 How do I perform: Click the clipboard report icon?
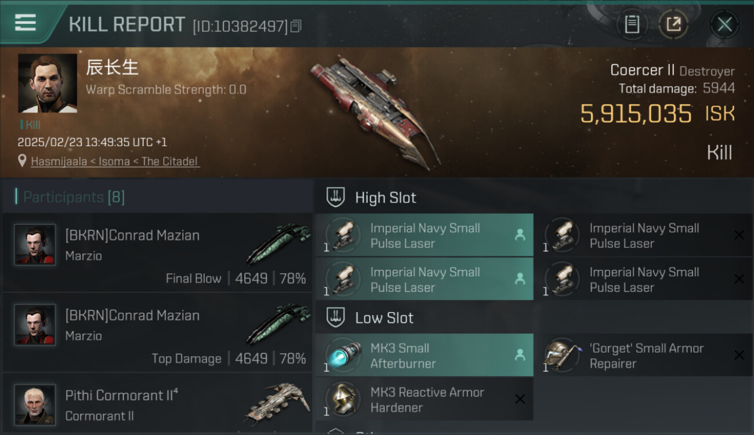pos(632,24)
